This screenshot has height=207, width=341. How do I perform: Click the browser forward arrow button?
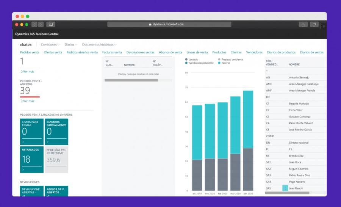tap(41, 24)
